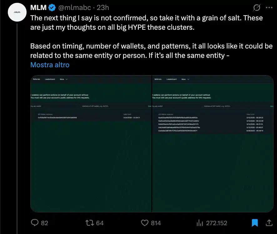The height and width of the screenshot is (234, 277).
Task: Select the Referrals tab in left screenshot
Action: (37, 79)
